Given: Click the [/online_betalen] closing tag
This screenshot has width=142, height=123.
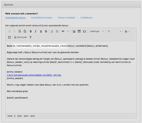Looking at the screenshot, I should pyautogui.click(x=15, y=78).
